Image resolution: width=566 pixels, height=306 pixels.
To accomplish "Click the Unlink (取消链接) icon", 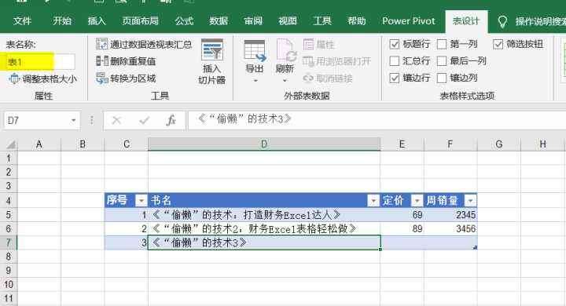I will (x=308, y=78).
